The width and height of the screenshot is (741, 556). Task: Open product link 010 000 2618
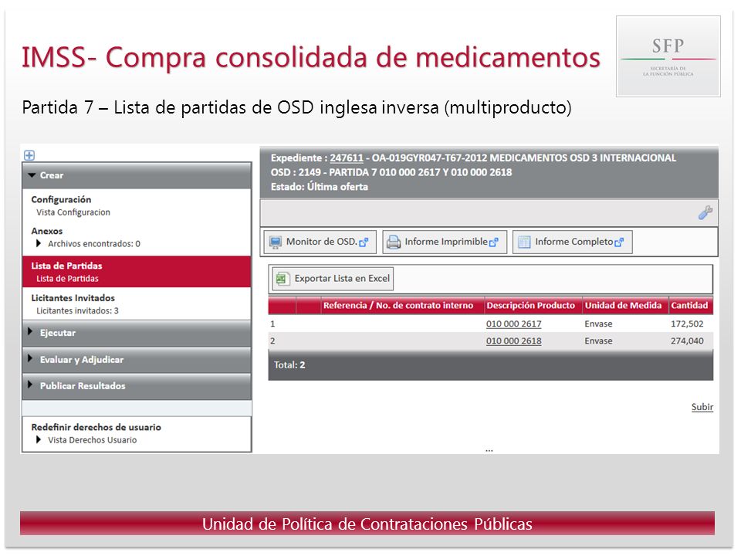click(x=514, y=341)
